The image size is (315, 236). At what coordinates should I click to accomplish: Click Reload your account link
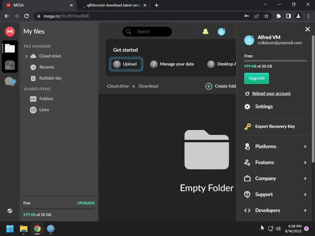click(x=271, y=93)
